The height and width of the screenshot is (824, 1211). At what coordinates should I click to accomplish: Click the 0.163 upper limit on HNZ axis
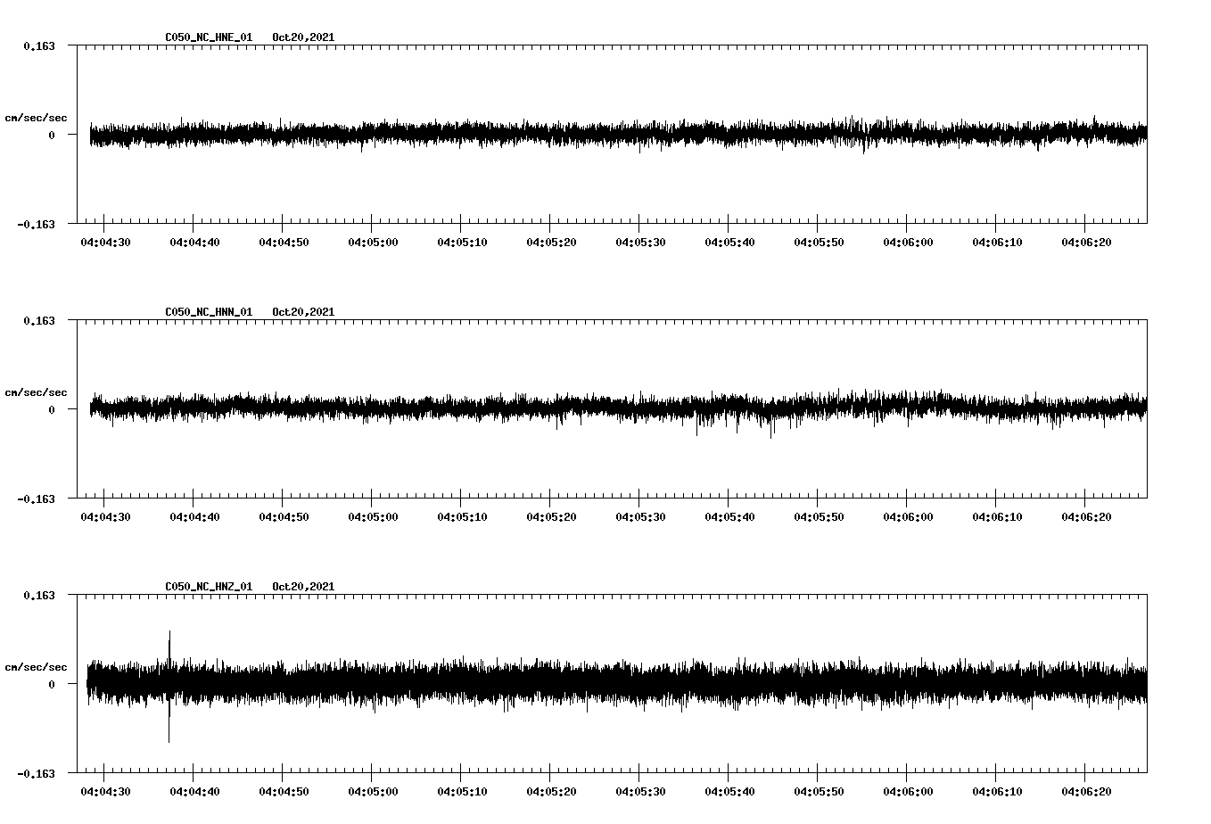[x=38, y=595]
